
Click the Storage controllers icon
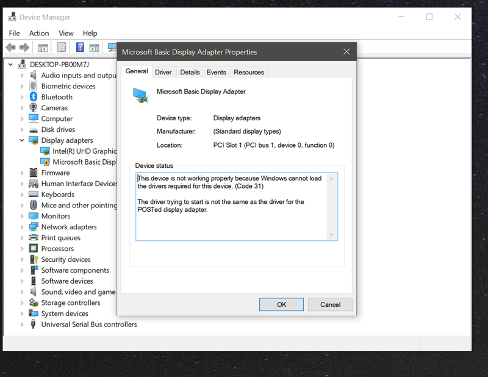point(34,303)
